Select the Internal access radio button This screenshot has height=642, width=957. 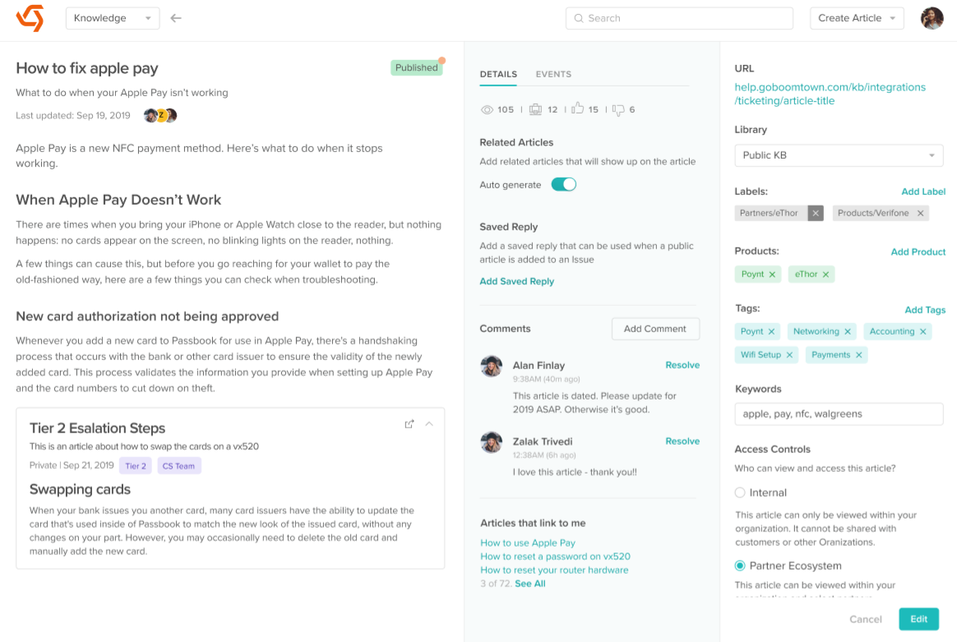[x=740, y=492]
